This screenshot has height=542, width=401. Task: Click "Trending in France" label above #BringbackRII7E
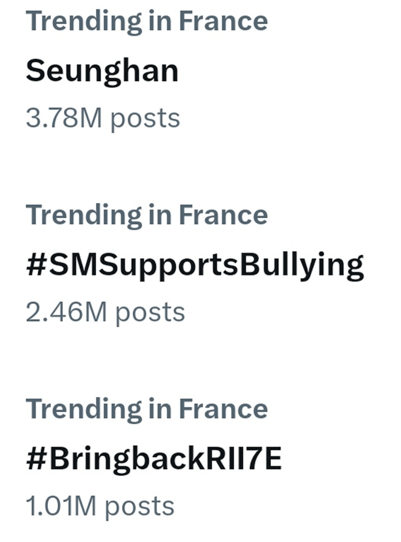147,409
